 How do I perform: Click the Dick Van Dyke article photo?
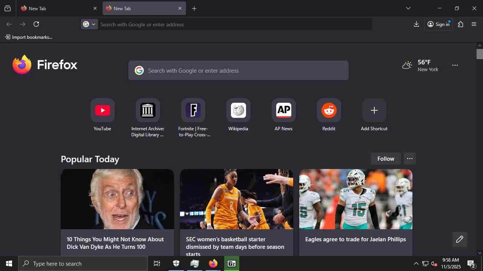pyautogui.click(x=117, y=199)
